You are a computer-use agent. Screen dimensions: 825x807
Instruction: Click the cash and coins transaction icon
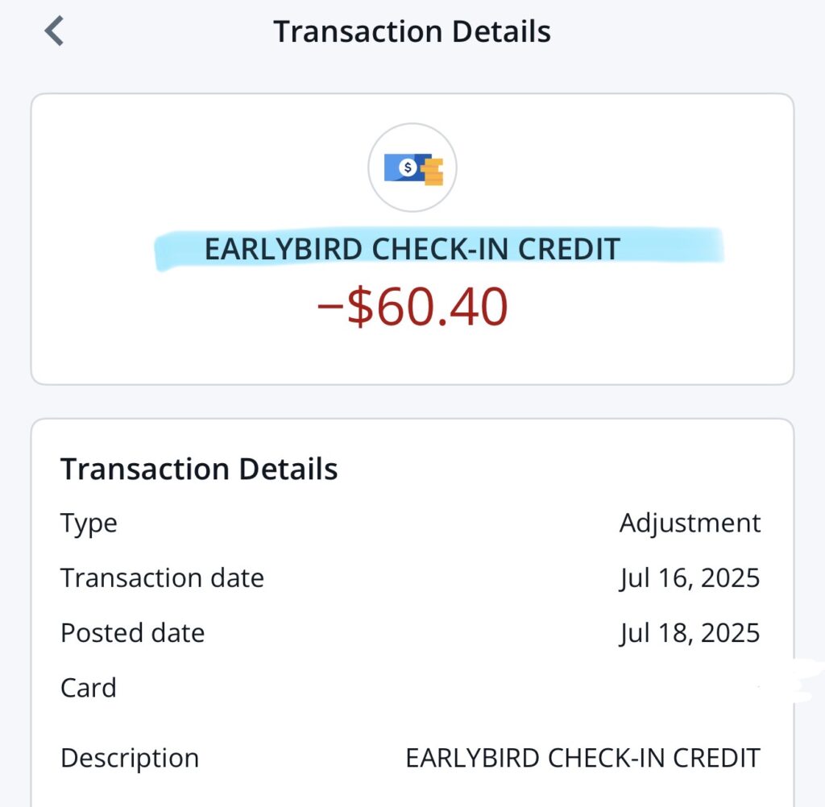pyautogui.click(x=412, y=168)
